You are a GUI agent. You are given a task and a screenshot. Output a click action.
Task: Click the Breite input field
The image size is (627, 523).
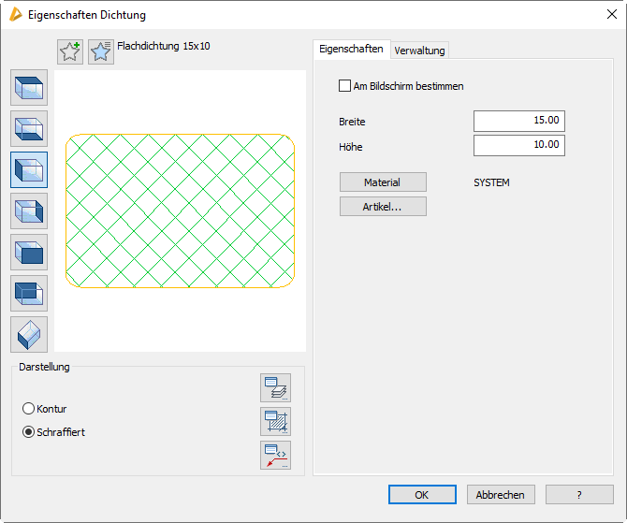pyautogui.click(x=519, y=121)
